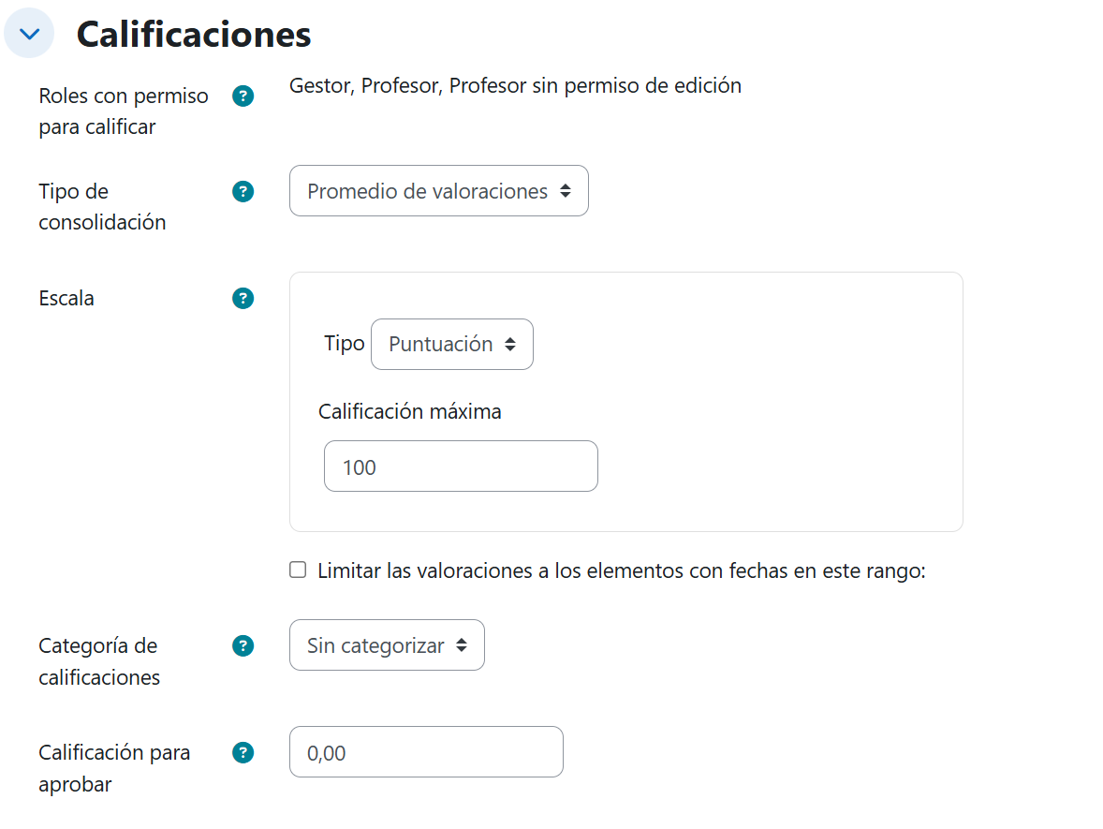
Task: Click the question mark beside Tipo de consolidación
Action: 243,191
